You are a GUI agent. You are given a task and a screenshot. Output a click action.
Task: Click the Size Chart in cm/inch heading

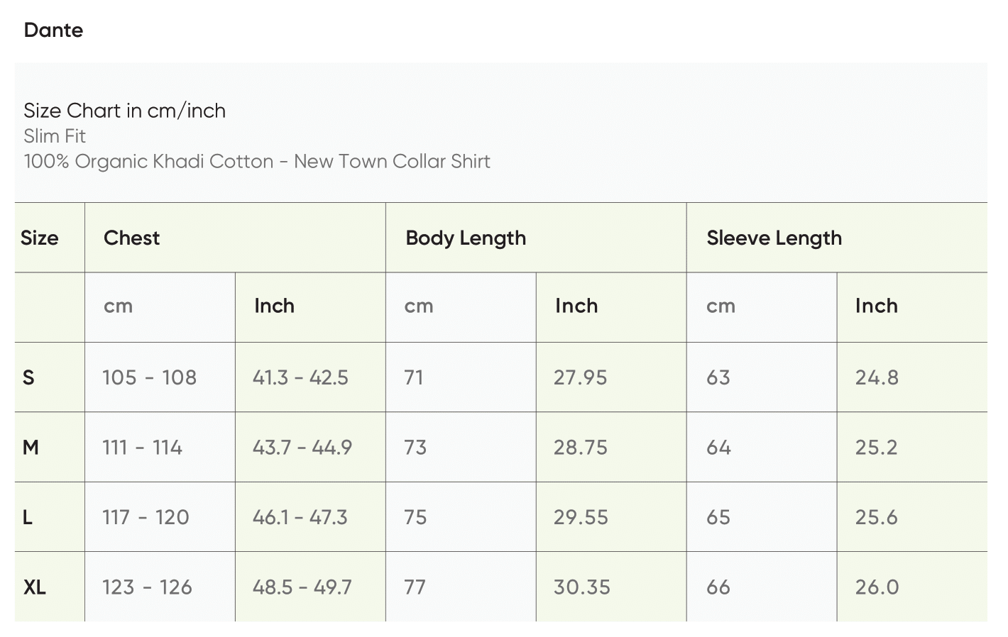tap(124, 111)
